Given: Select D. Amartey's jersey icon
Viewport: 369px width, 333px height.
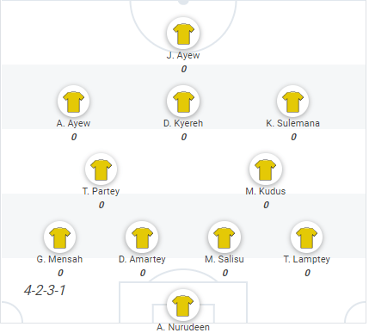Looking at the screenshot, I should (142, 237).
